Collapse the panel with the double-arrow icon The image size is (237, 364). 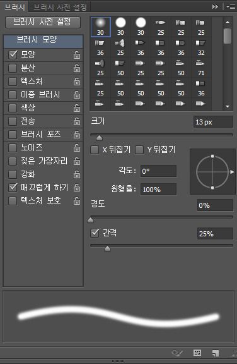tap(215, 7)
